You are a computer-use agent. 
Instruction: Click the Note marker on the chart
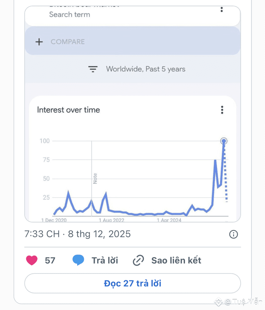coord(95,178)
